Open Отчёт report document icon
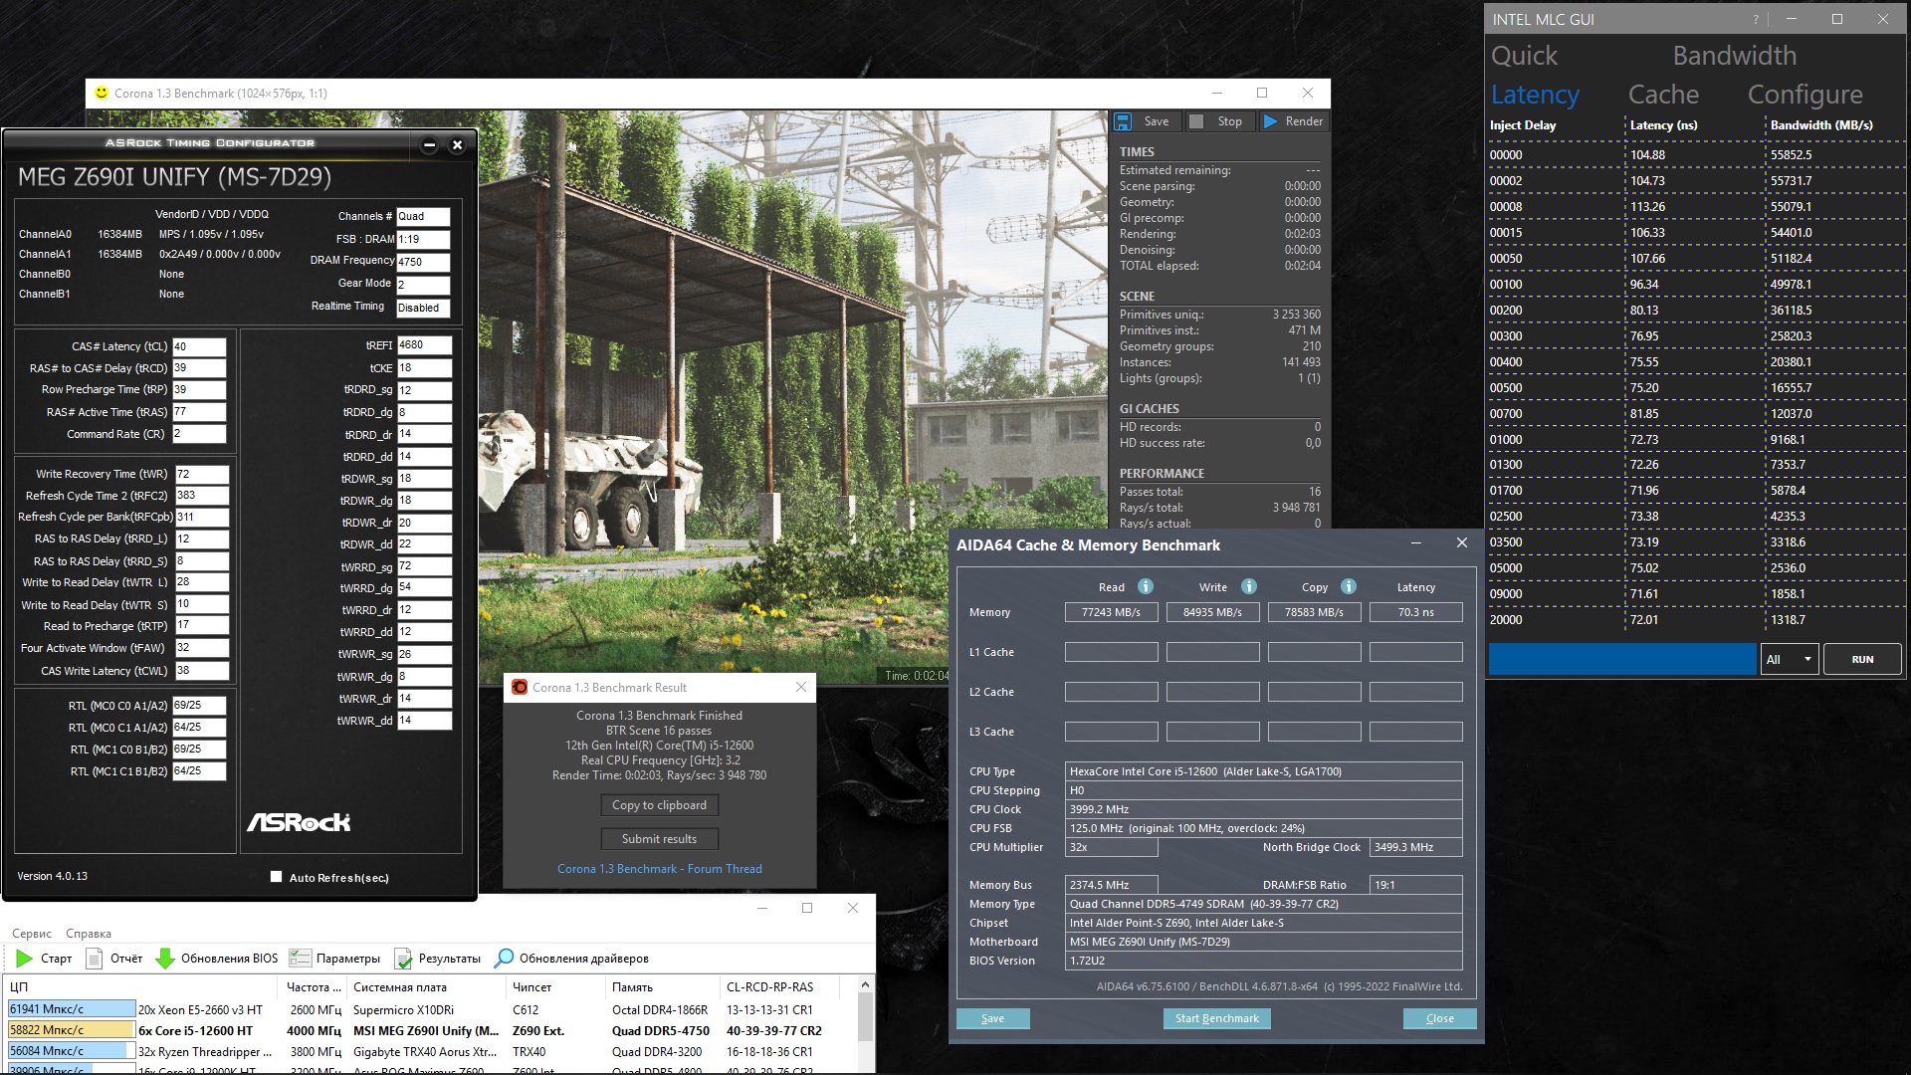Screen dimensions: 1911x1075 pyautogui.click(x=95, y=959)
